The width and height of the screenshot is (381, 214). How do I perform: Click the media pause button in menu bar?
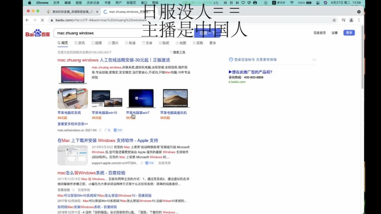coord(231,3)
